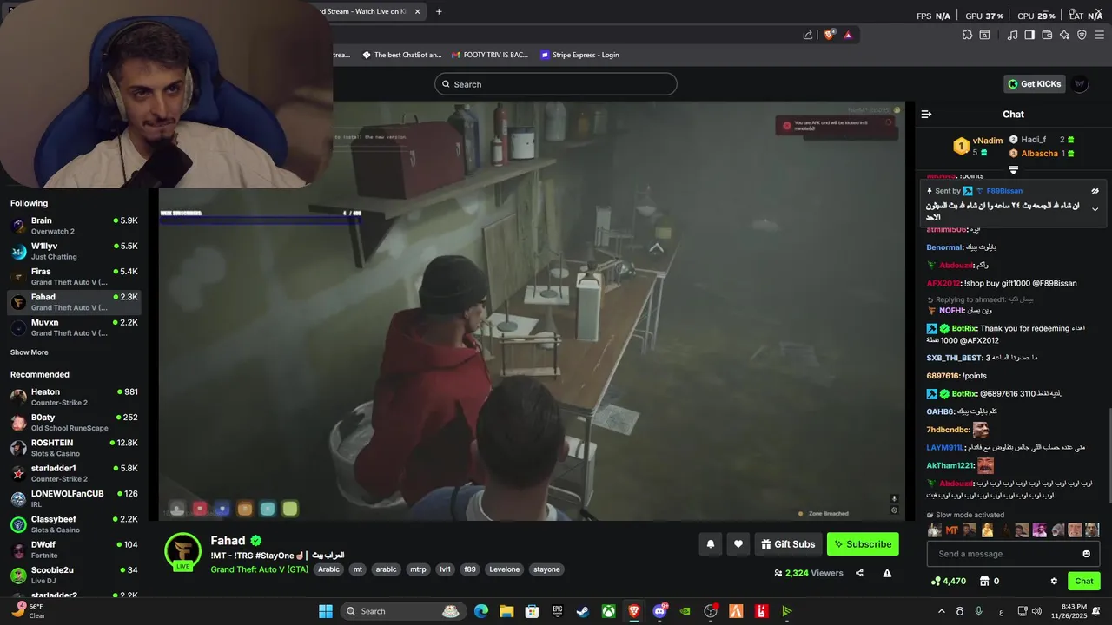Open Brave VPN shield icon
Image resolution: width=1112 pixels, height=625 pixels.
(x=1082, y=35)
